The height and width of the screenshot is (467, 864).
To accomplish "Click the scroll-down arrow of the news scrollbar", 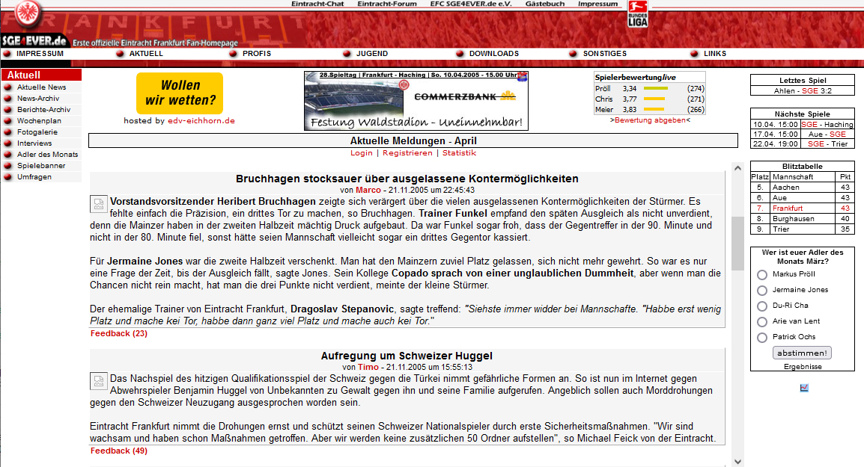I will pyautogui.click(x=737, y=460).
